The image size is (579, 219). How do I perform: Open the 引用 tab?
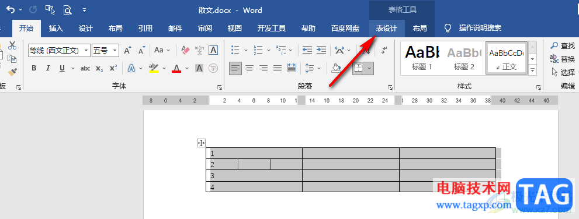145,29
